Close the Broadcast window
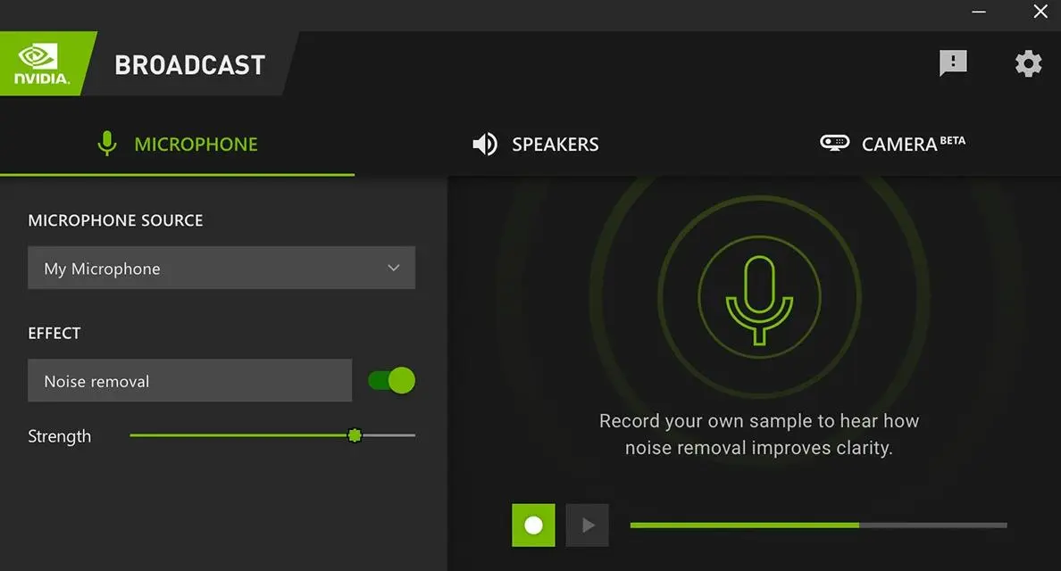This screenshot has height=571, width=1061. click(x=1040, y=12)
